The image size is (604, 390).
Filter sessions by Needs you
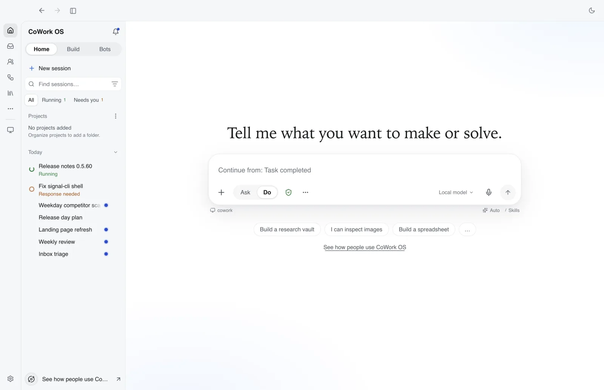pos(88,100)
